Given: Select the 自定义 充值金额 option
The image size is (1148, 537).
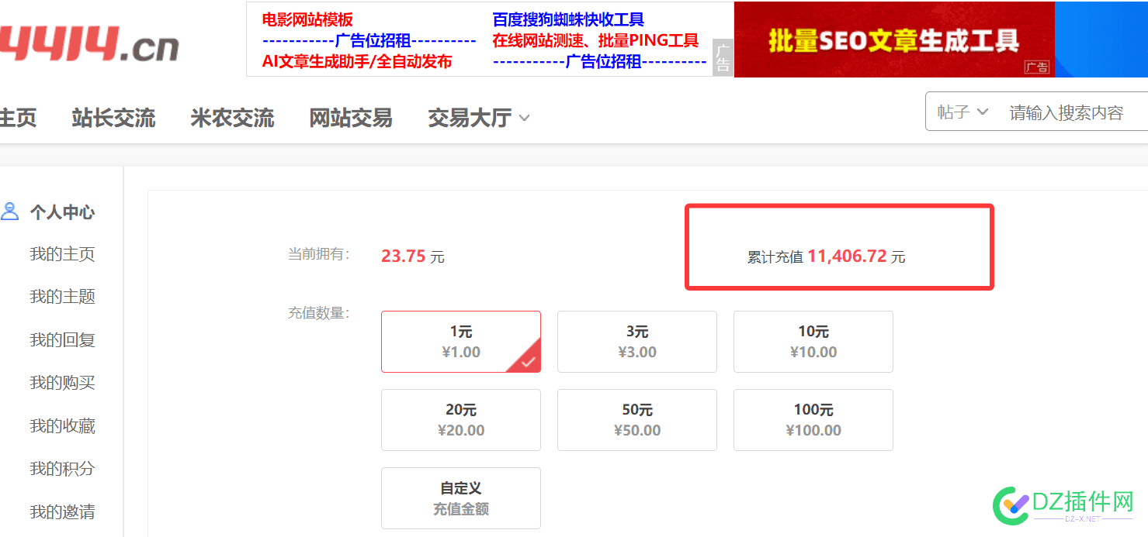Looking at the screenshot, I should point(461,498).
